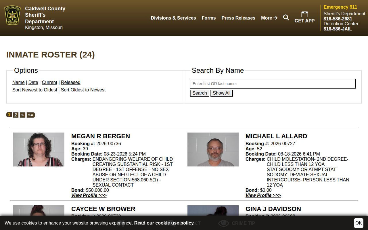Open the site search magnifier icon
Screen dimensions: 368x230
tap(286, 18)
